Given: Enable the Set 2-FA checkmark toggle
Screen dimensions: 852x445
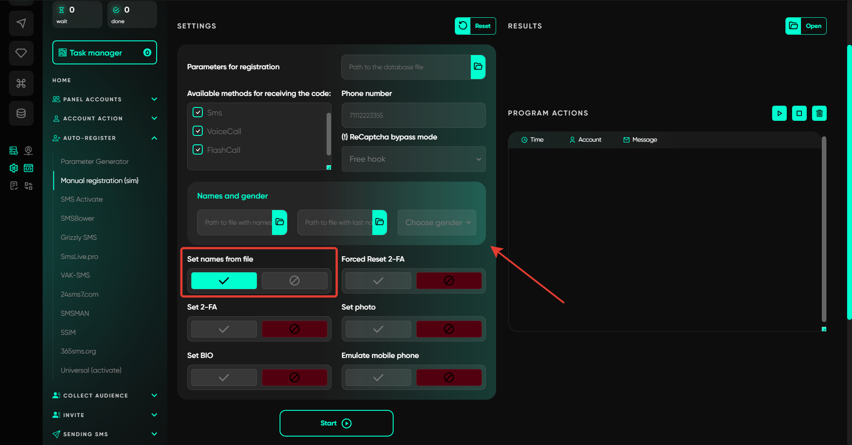Looking at the screenshot, I should point(224,329).
